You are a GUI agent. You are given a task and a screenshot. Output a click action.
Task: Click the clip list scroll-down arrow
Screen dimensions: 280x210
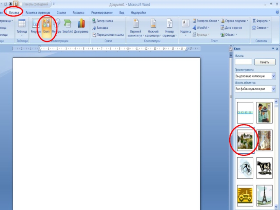[x=276, y=207]
